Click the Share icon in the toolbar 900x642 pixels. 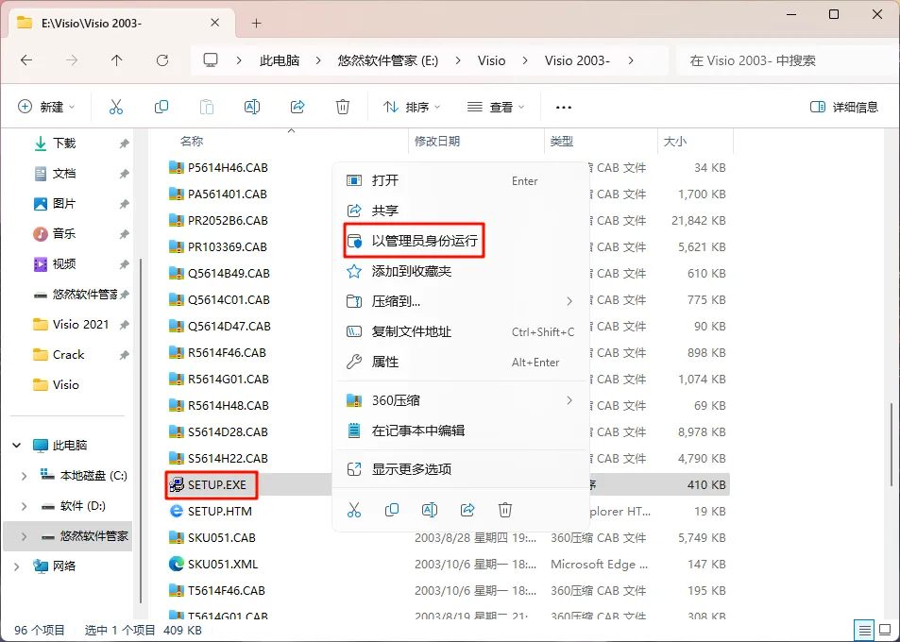297,107
